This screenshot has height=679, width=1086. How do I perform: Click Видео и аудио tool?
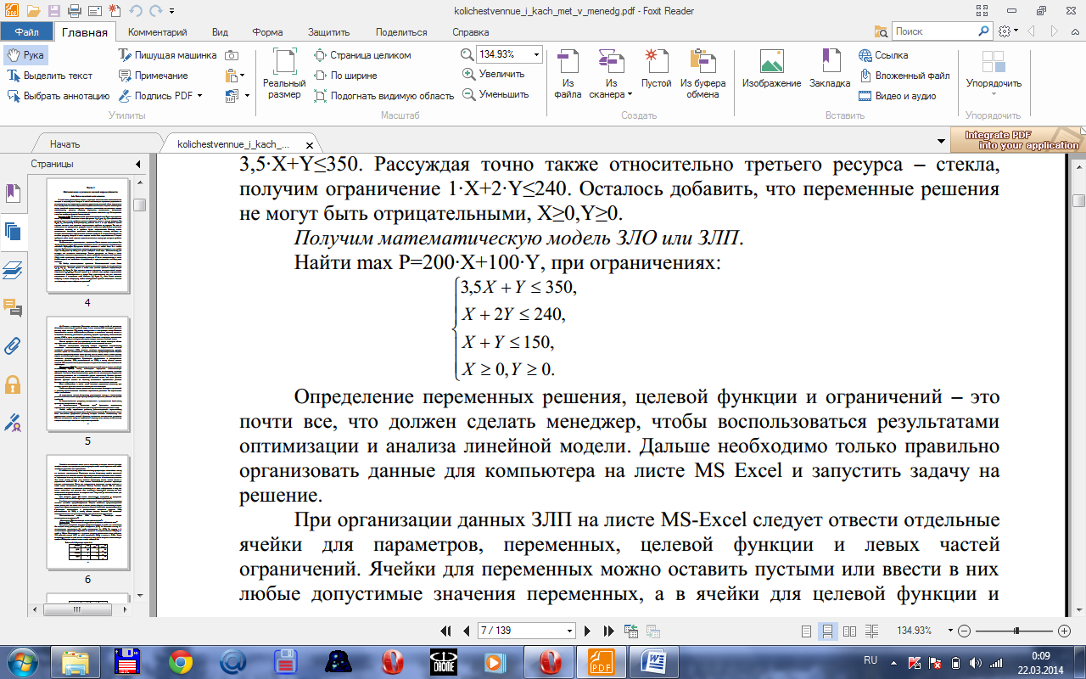[x=897, y=96]
